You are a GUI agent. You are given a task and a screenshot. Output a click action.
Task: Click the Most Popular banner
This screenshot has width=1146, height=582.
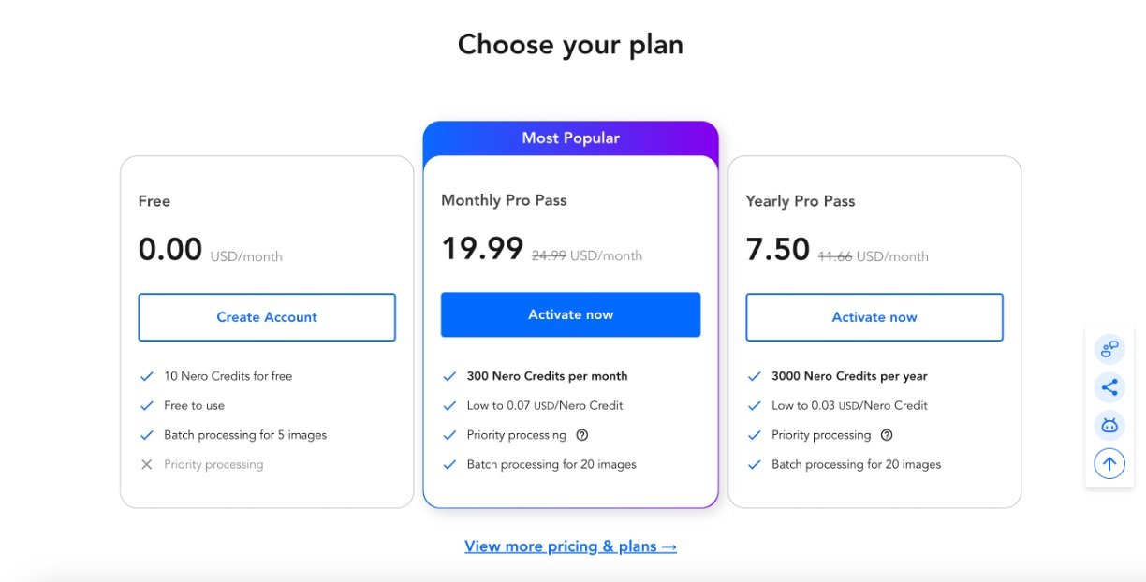point(570,138)
